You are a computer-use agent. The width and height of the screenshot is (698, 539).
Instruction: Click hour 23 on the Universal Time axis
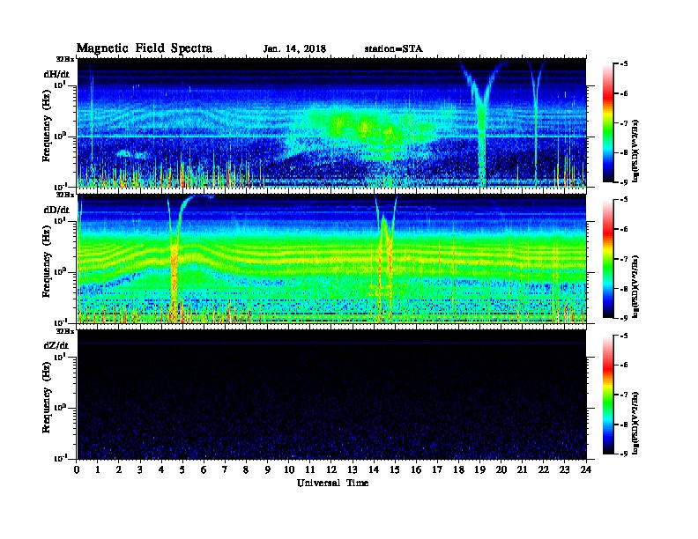point(564,470)
